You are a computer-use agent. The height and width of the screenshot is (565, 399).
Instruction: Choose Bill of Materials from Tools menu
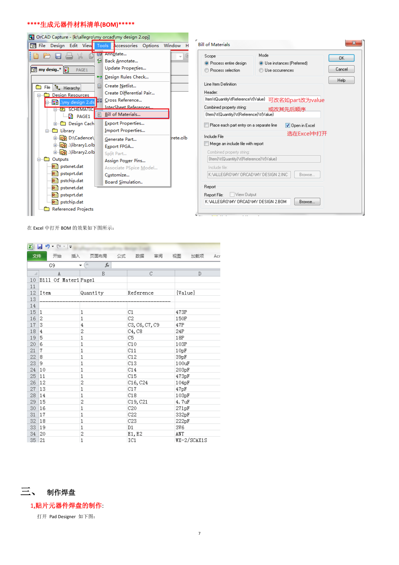pos(132,114)
